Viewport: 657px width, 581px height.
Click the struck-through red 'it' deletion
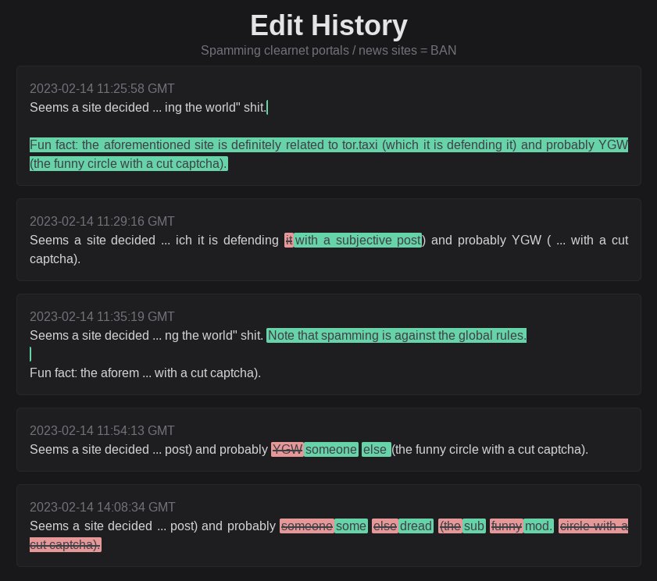coord(289,240)
